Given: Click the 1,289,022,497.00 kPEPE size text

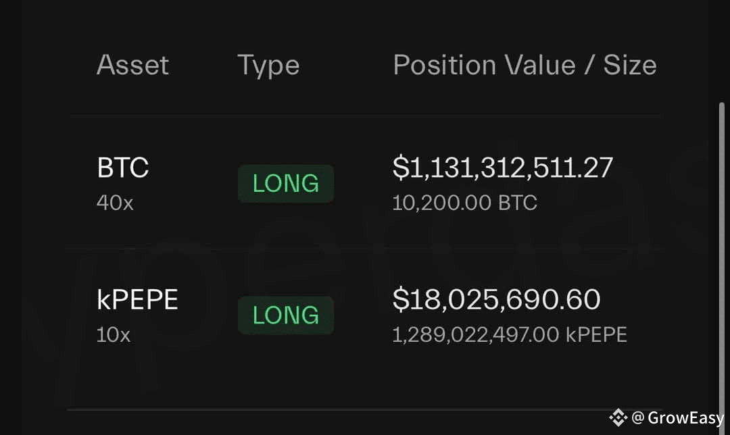Looking at the screenshot, I should [x=510, y=334].
